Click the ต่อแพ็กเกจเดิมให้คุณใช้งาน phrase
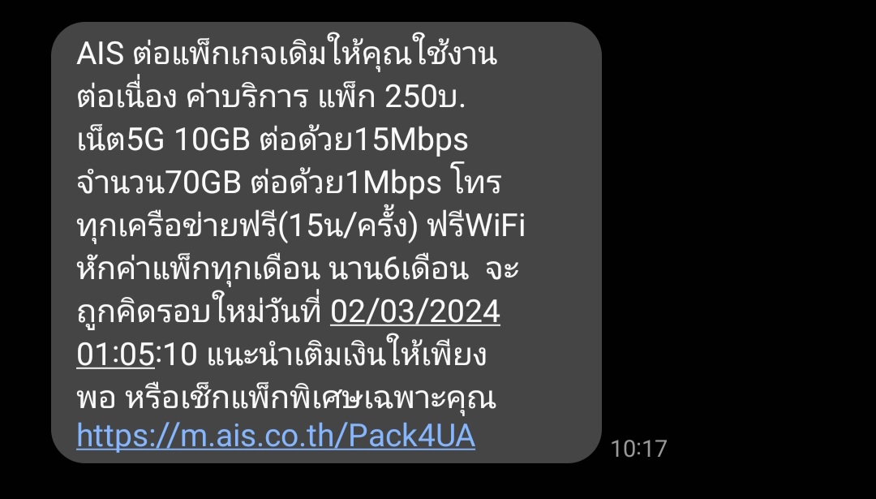Screen dimensions: 876x499 [315, 53]
